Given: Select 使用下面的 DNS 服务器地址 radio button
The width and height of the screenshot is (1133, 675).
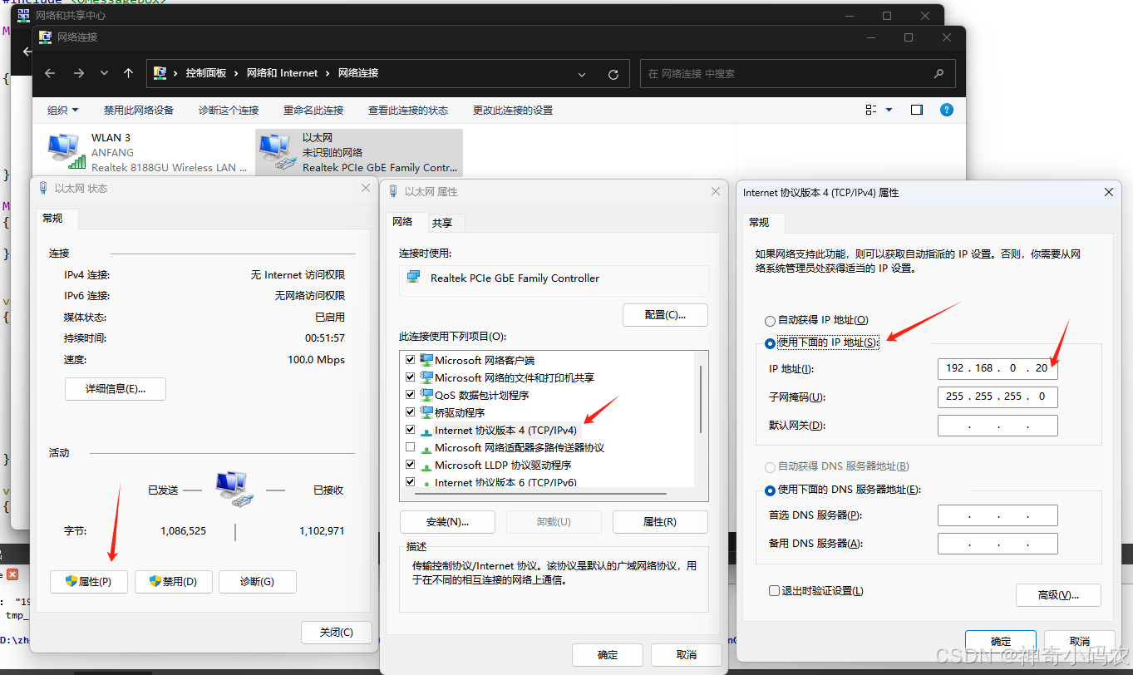Looking at the screenshot, I should (x=770, y=490).
